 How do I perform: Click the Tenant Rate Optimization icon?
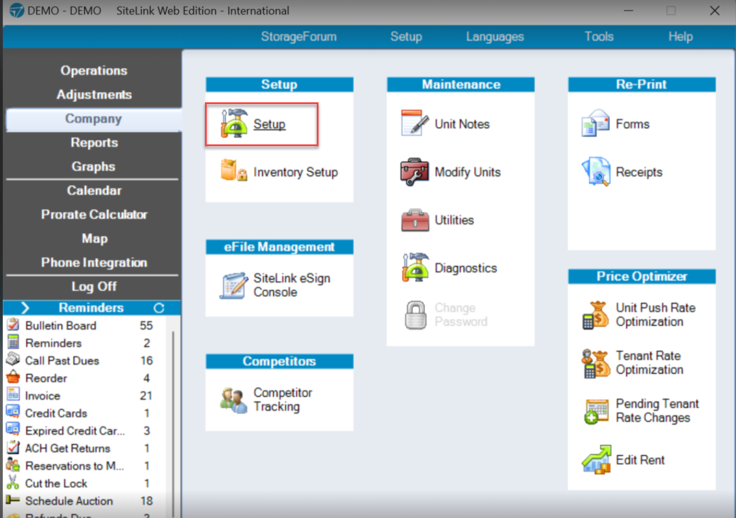[x=596, y=363]
